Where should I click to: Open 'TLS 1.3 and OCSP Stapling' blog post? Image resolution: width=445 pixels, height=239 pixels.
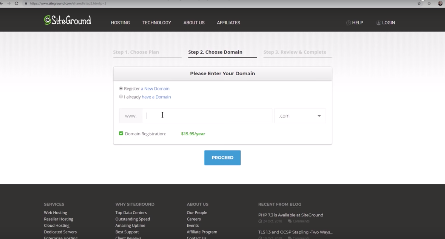pyautogui.click(x=295, y=232)
